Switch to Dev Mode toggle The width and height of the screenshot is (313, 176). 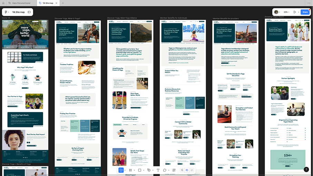click(x=192, y=170)
